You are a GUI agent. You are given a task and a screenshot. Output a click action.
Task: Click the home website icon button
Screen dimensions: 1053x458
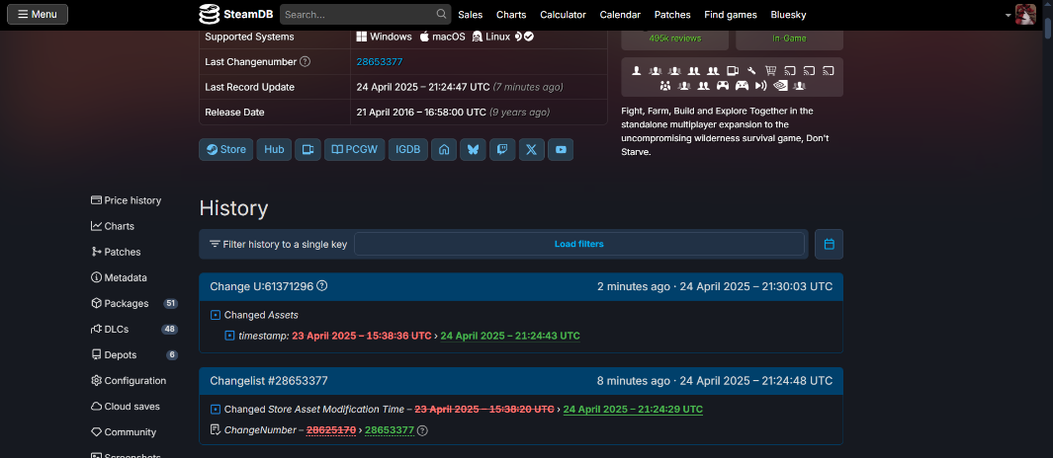[445, 150]
